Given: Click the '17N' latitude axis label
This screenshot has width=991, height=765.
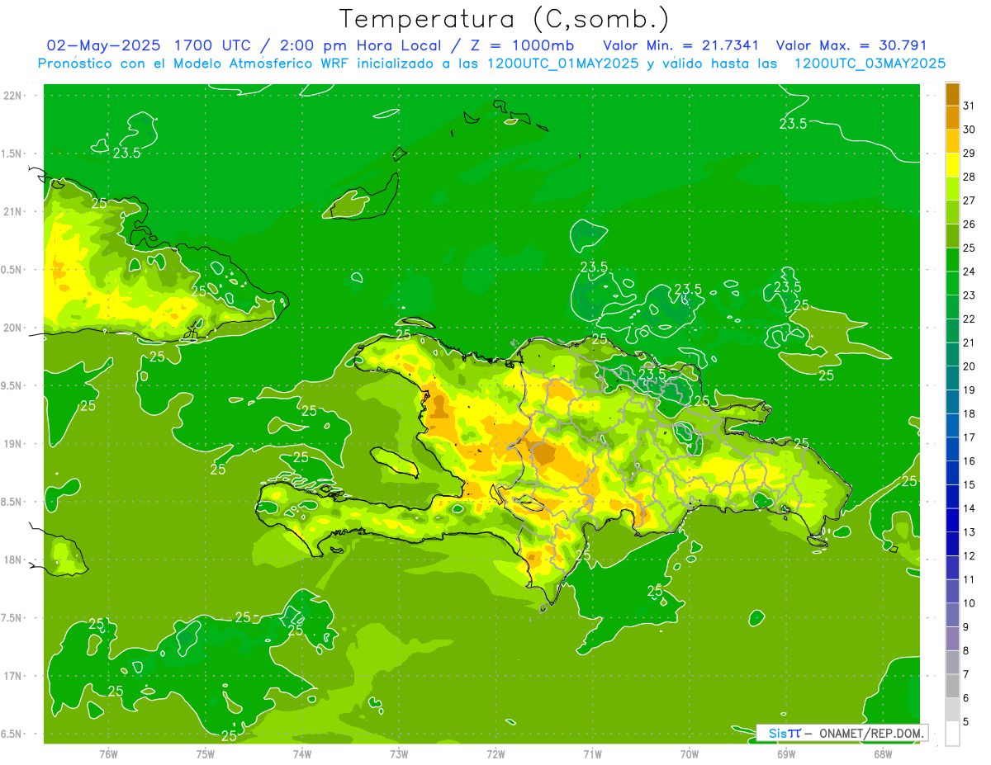Looking at the screenshot, I should [12, 676].
